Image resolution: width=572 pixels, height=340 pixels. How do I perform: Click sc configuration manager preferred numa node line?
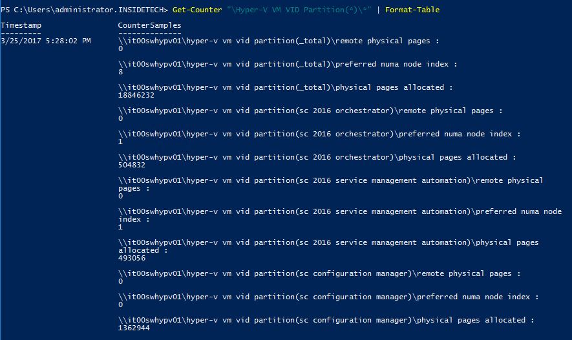(x=329, y=297)
